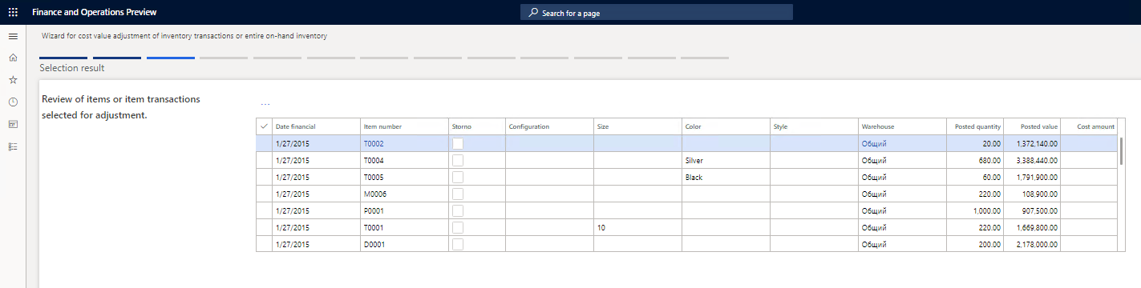The image size is (1141, 288).
Task: Click first wizard progress step bar
Action: pos(63,58)
